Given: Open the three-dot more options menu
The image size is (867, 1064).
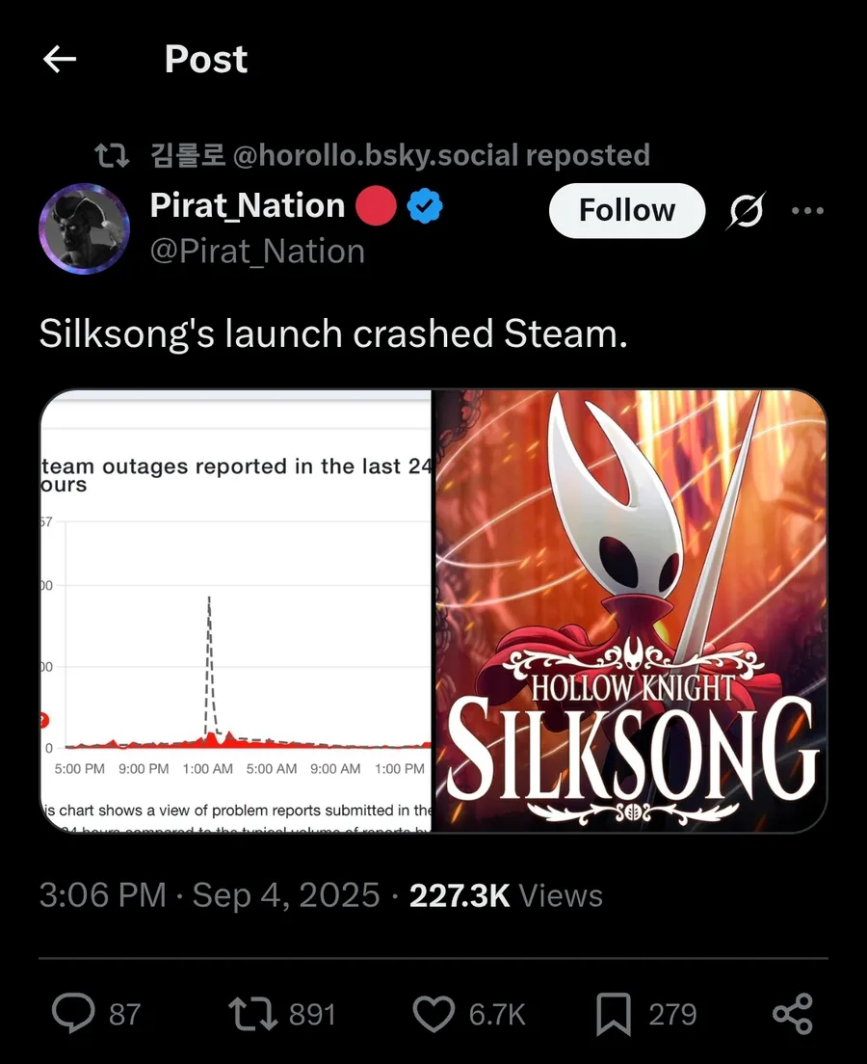Looking at the screenshot, I should [x=807, y=211].
